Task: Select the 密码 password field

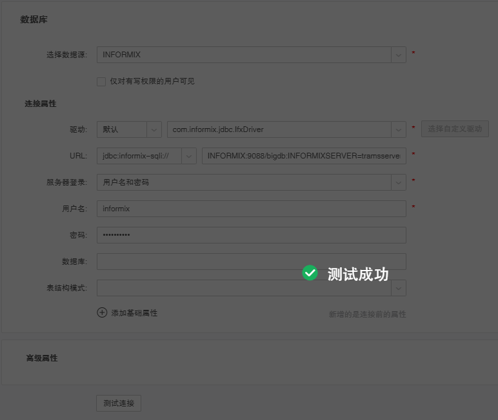Action: [251, 235]
